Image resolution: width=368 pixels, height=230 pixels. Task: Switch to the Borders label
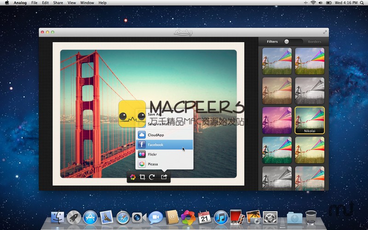(315, 42)
